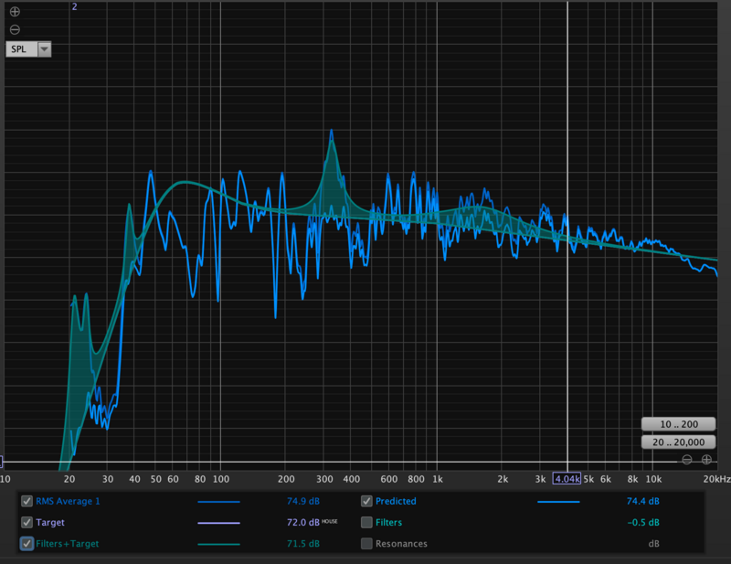Click the vertical zoom out icon
731x564 pixels.
tap(15, 29)
